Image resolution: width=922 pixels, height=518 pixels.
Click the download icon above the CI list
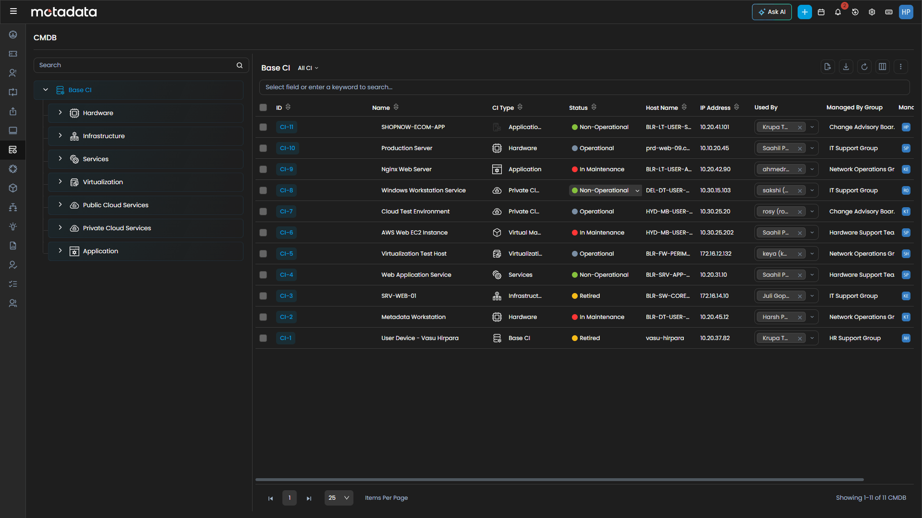(846, 67)
